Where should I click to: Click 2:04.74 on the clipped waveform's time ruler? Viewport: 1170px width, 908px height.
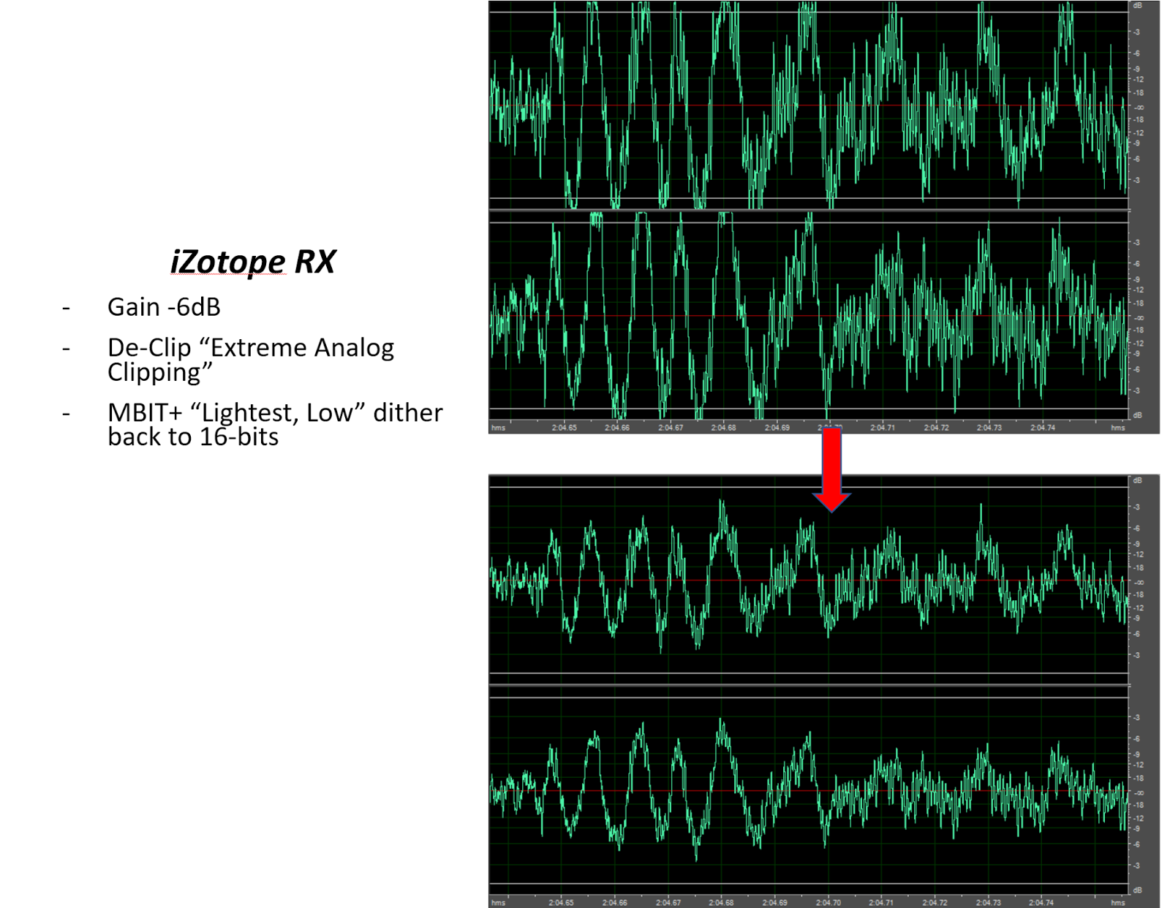click(1043, 428)
